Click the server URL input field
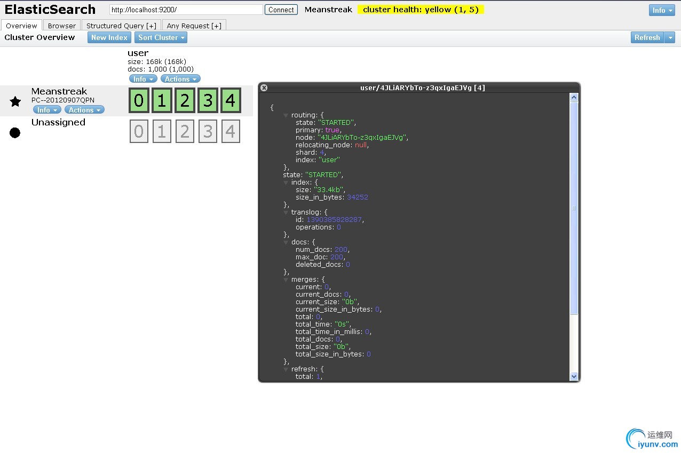 point(186,10)
